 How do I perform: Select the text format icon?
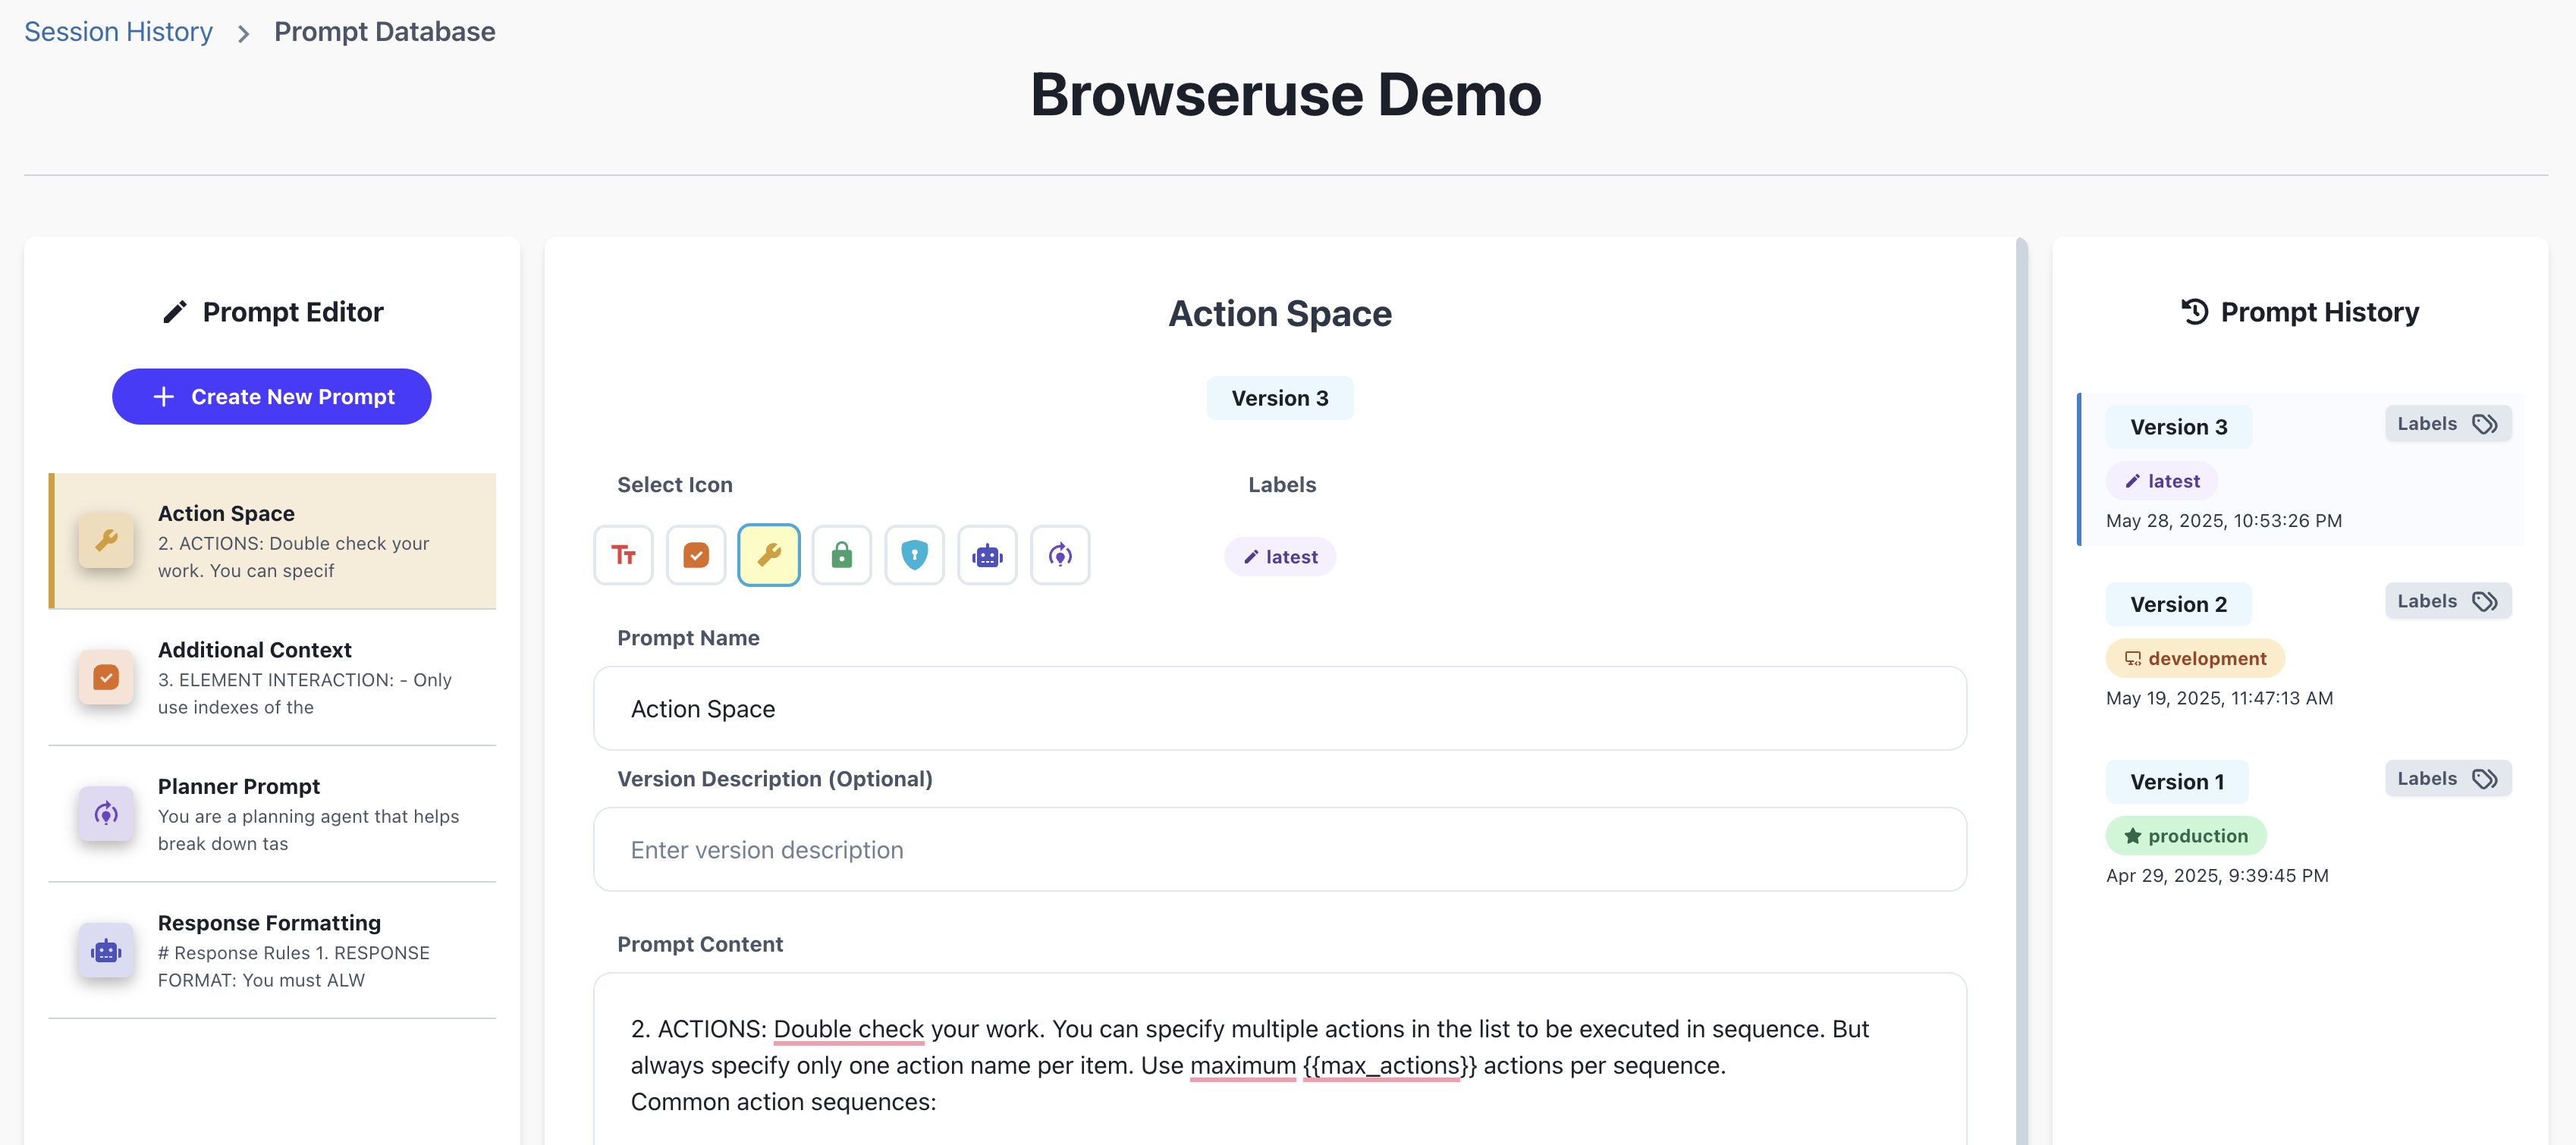[623, 555]
